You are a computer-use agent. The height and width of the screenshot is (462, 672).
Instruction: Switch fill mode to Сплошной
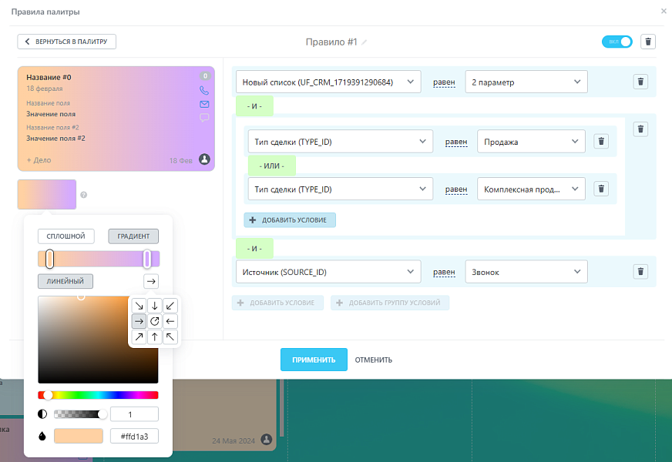66,236
